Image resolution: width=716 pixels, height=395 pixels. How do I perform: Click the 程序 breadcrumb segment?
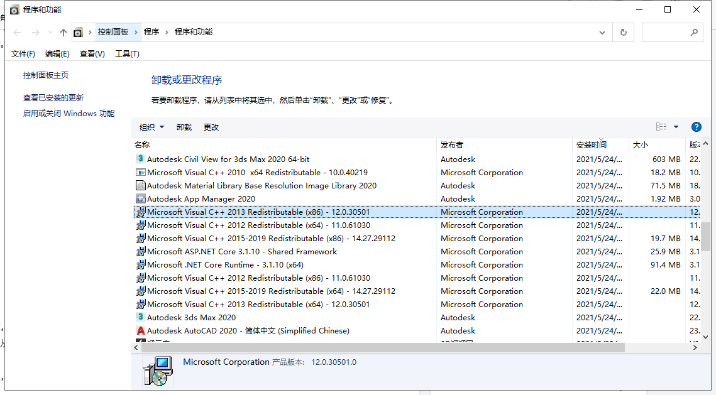pyautogui.click(x=151, y=32)
